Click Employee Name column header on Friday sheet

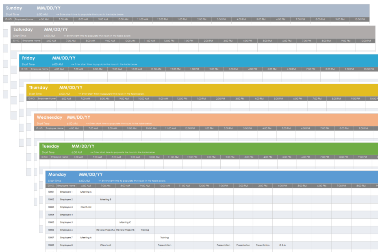point(39,69)
